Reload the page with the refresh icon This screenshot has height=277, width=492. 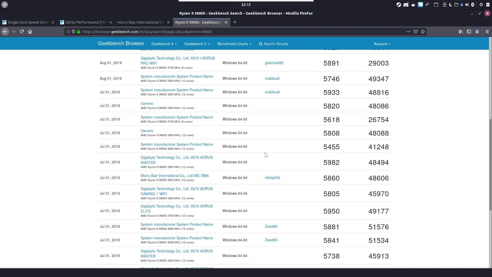pos(22,32)
